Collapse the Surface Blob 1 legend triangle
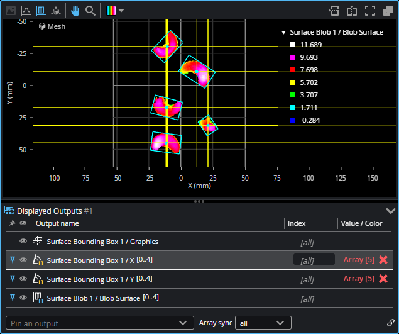This screenshot has width=399, height=334. pos(283,32)
